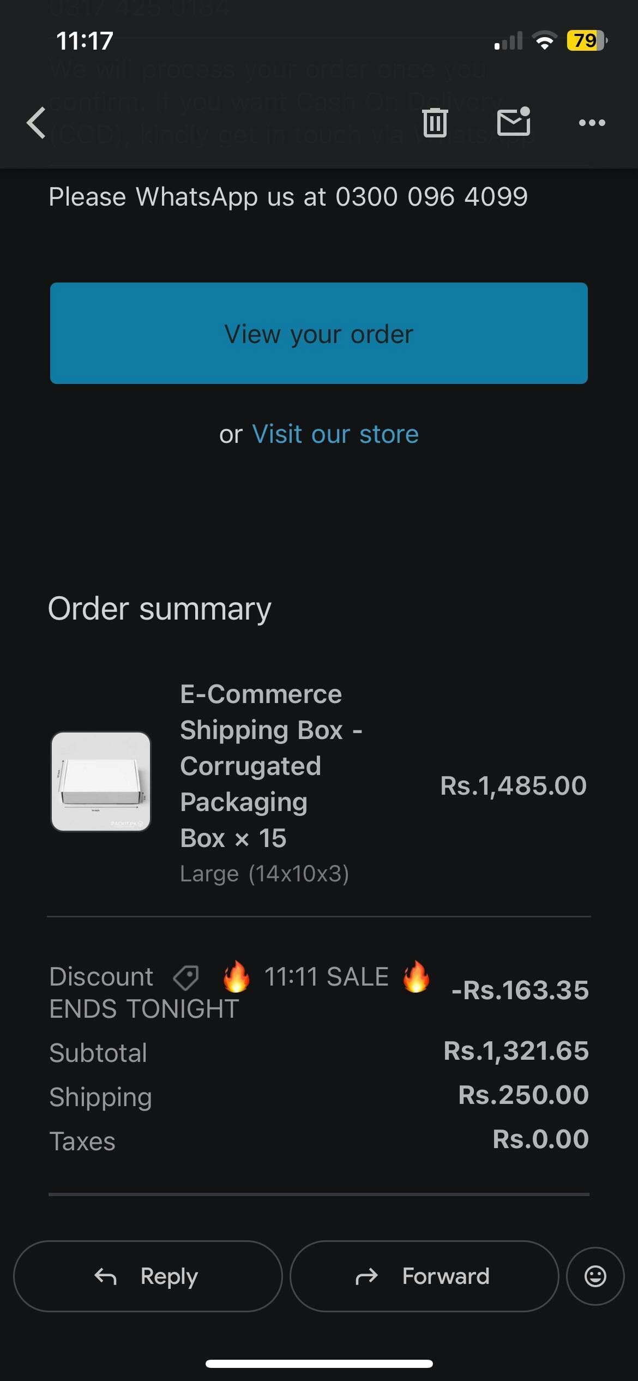Tap the 11:17 clock in status bar
This screenshot has width=638, height=1381.
(85, 41)
